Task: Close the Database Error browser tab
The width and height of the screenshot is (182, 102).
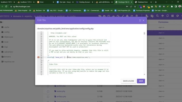Action: click(151, 2)
